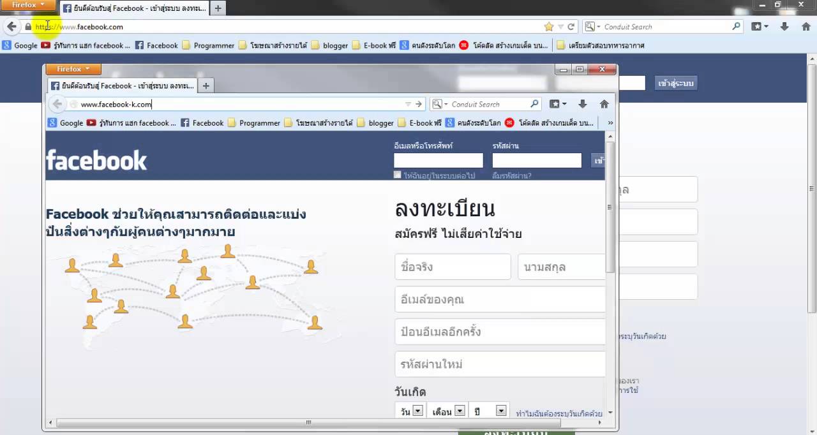Tick the ให้ฉันอยู่ในระบบต่อไป checkbox

tap(398, 175)
